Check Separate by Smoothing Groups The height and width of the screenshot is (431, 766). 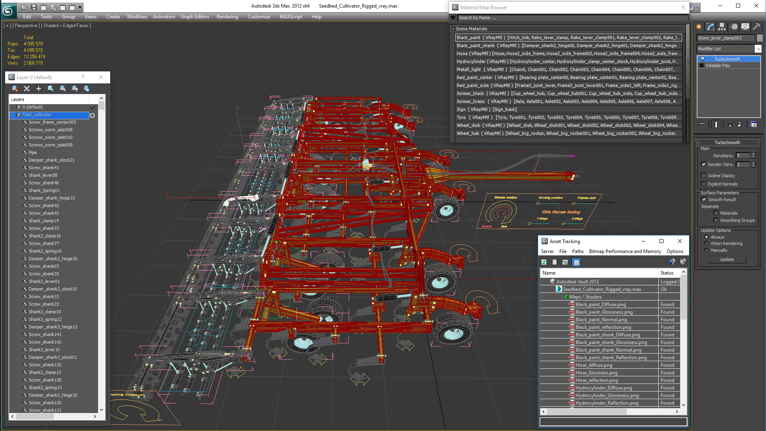[716, 220]
